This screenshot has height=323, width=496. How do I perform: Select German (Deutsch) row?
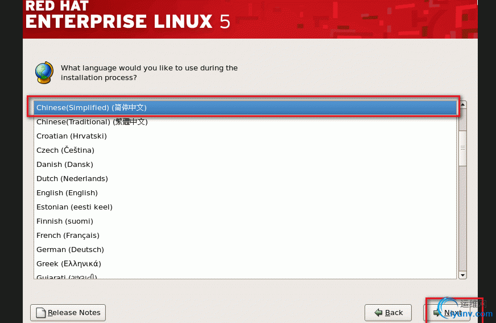(245, 250)
